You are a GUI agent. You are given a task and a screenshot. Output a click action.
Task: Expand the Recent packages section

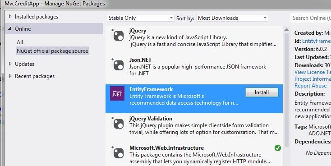pyautogui.click(x=10, y=76)
